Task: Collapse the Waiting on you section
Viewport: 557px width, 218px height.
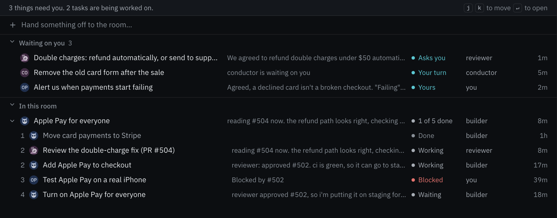Action: tap(12, 42)
